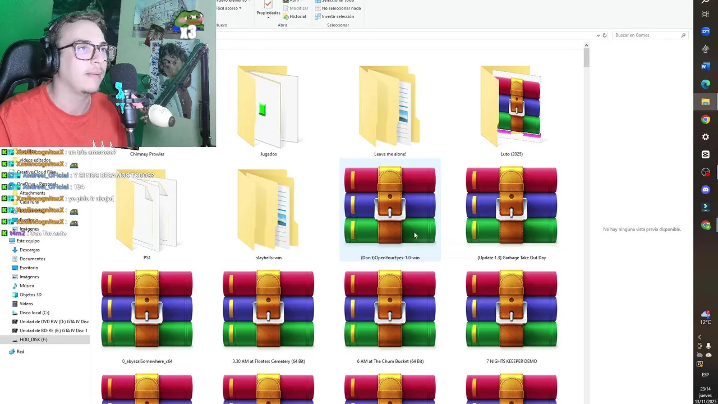This screenshot has width=718, height=404.
Task: Open CapCut from the taskbar
Action: [x=706, y=154]
